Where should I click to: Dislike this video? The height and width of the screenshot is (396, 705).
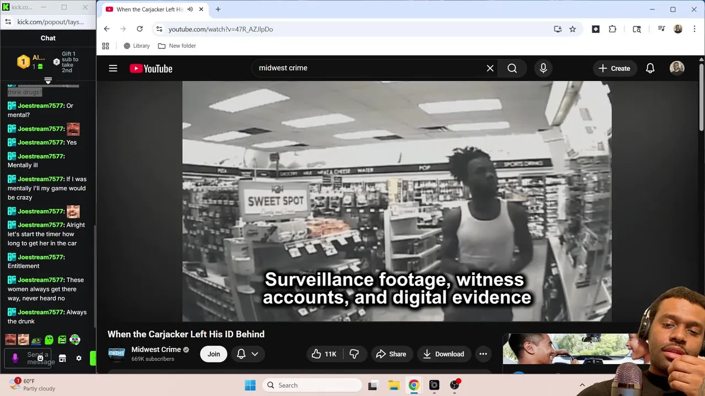click(354, 354)
